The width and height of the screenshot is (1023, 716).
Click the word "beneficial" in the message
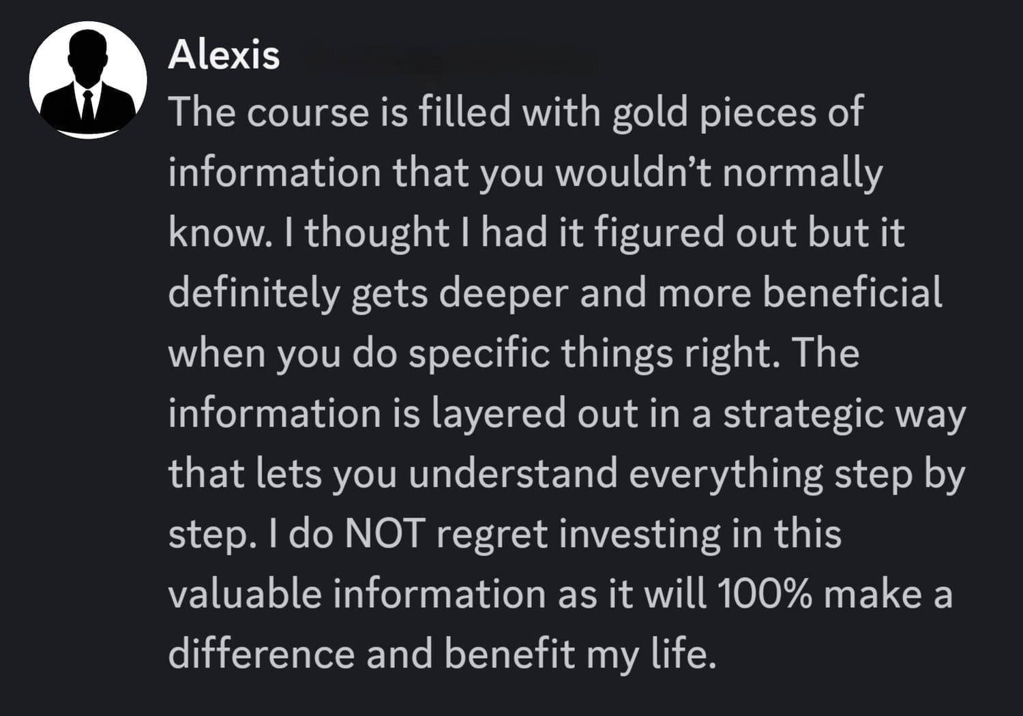[852, 293]
